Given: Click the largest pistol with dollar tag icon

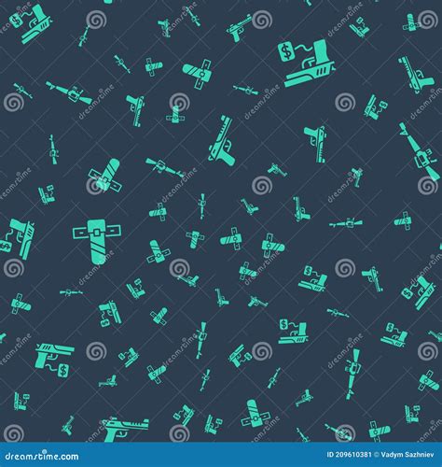Looking at the screenshot, I should [x=307, y=64].
